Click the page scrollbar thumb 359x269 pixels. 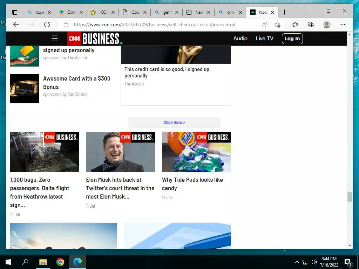click(350, 197)
